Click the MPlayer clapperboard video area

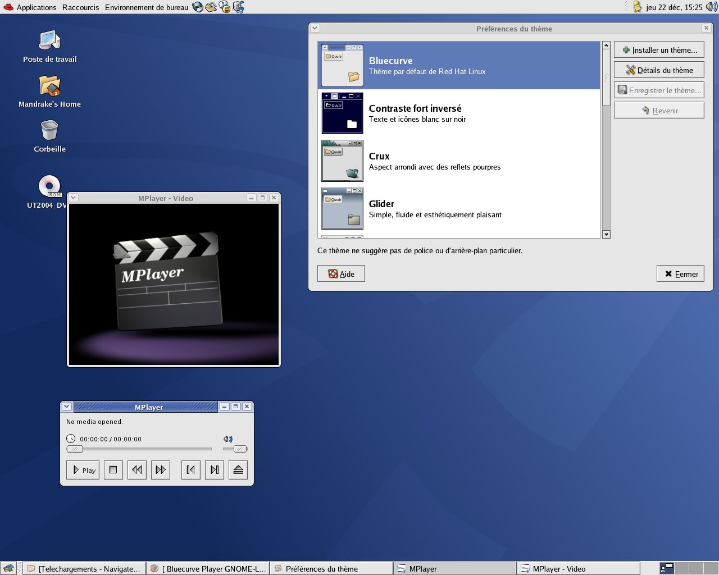(x=174, y=284)
